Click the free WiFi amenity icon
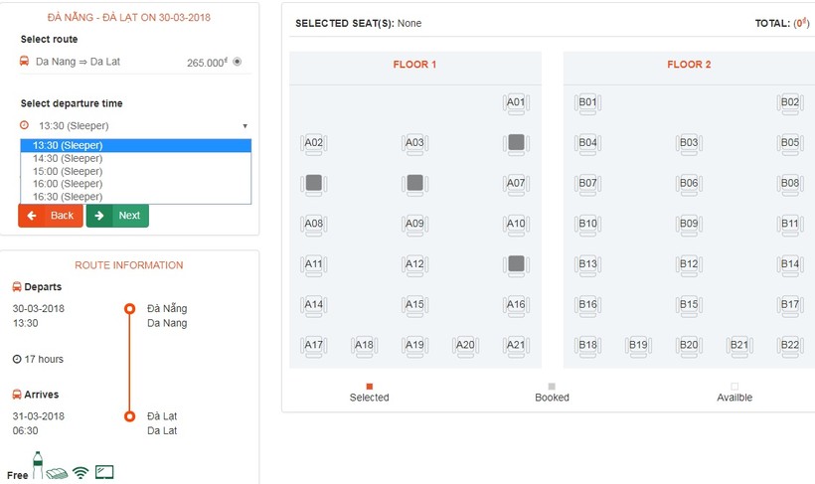This screenshot has height=484, width=815. click(x=81, y=473)
